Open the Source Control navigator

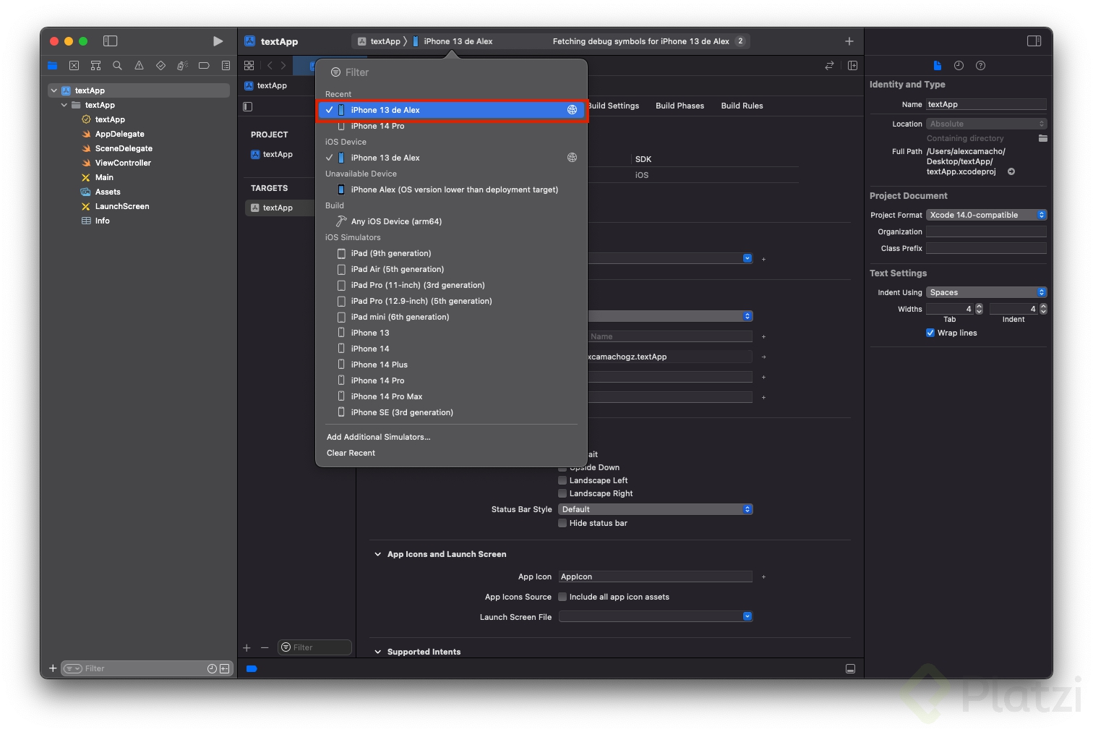point(74,66)
